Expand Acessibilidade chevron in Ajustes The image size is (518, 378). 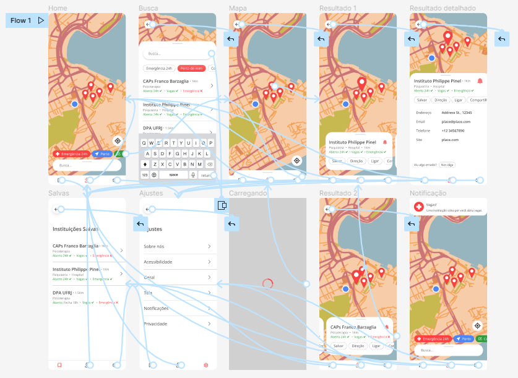(209, 262)
